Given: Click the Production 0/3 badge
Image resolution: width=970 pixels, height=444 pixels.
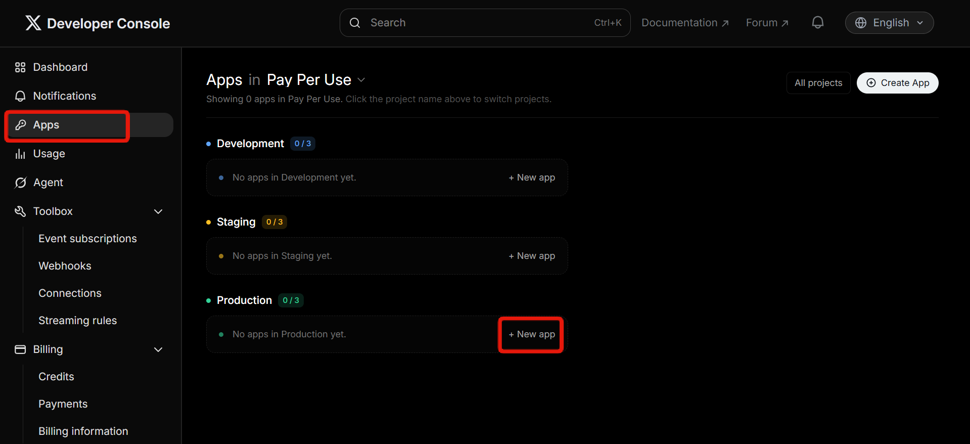Looking at the screenshot, I should point(291,300).
